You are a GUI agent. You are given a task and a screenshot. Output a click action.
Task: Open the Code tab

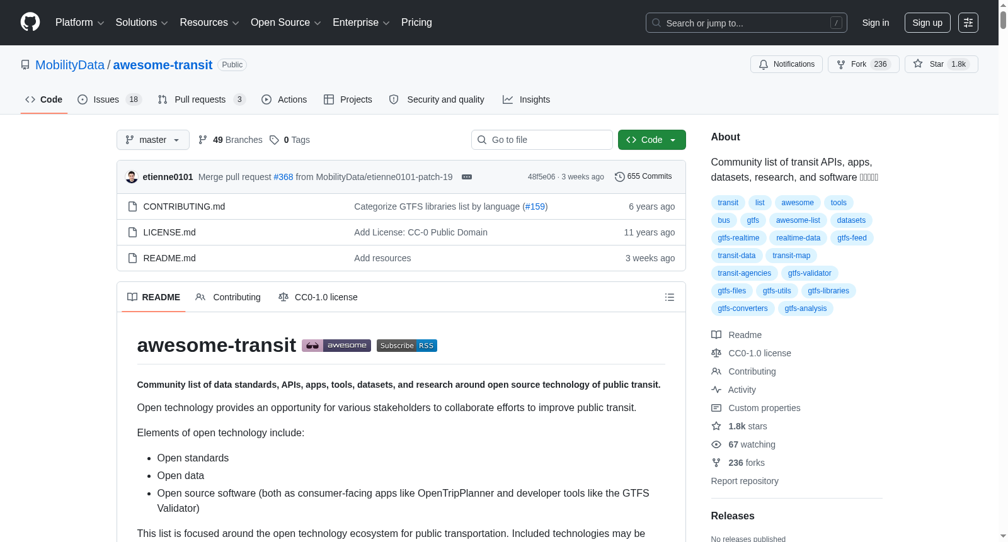(x=44, y=99)
